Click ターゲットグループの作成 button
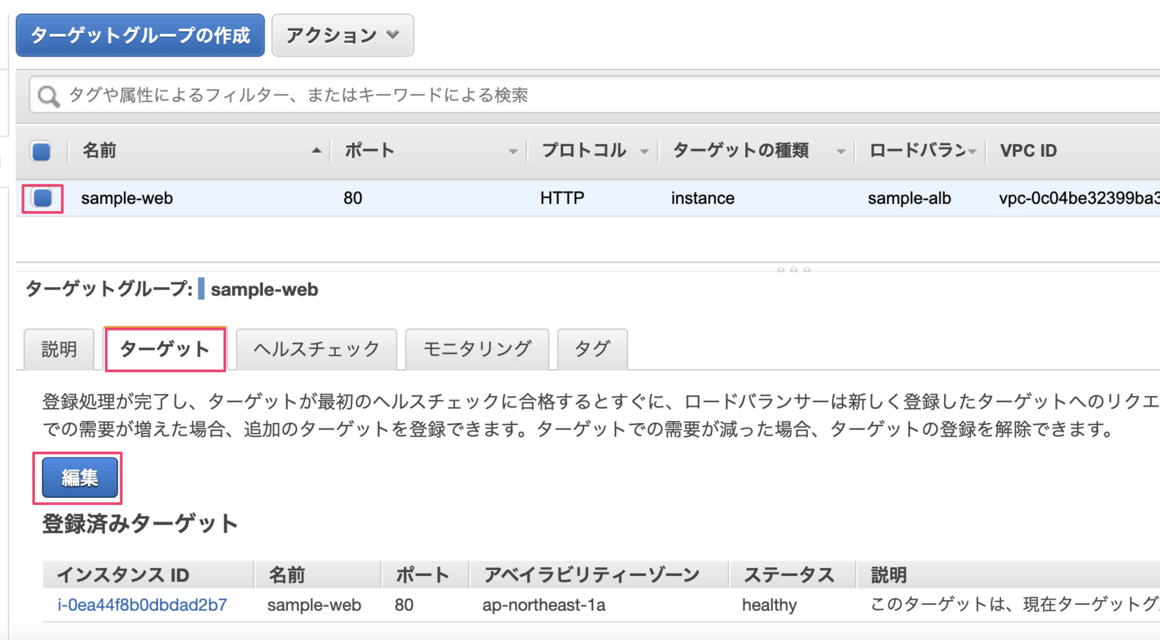 [x=140, y=35]
